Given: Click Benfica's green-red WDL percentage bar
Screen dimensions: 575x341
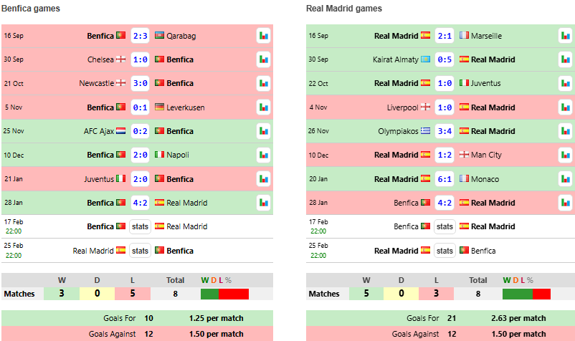Looking at the screenshot, I should [224, 294].
